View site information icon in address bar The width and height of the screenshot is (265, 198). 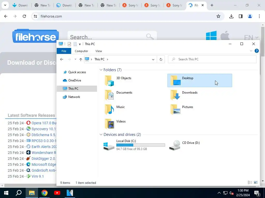35,16
